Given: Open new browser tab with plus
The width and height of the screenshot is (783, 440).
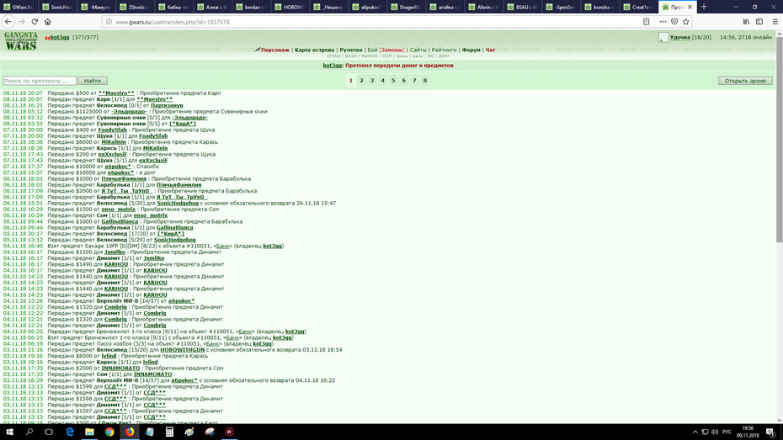Looking at the screenshot, I should [704, 7].
